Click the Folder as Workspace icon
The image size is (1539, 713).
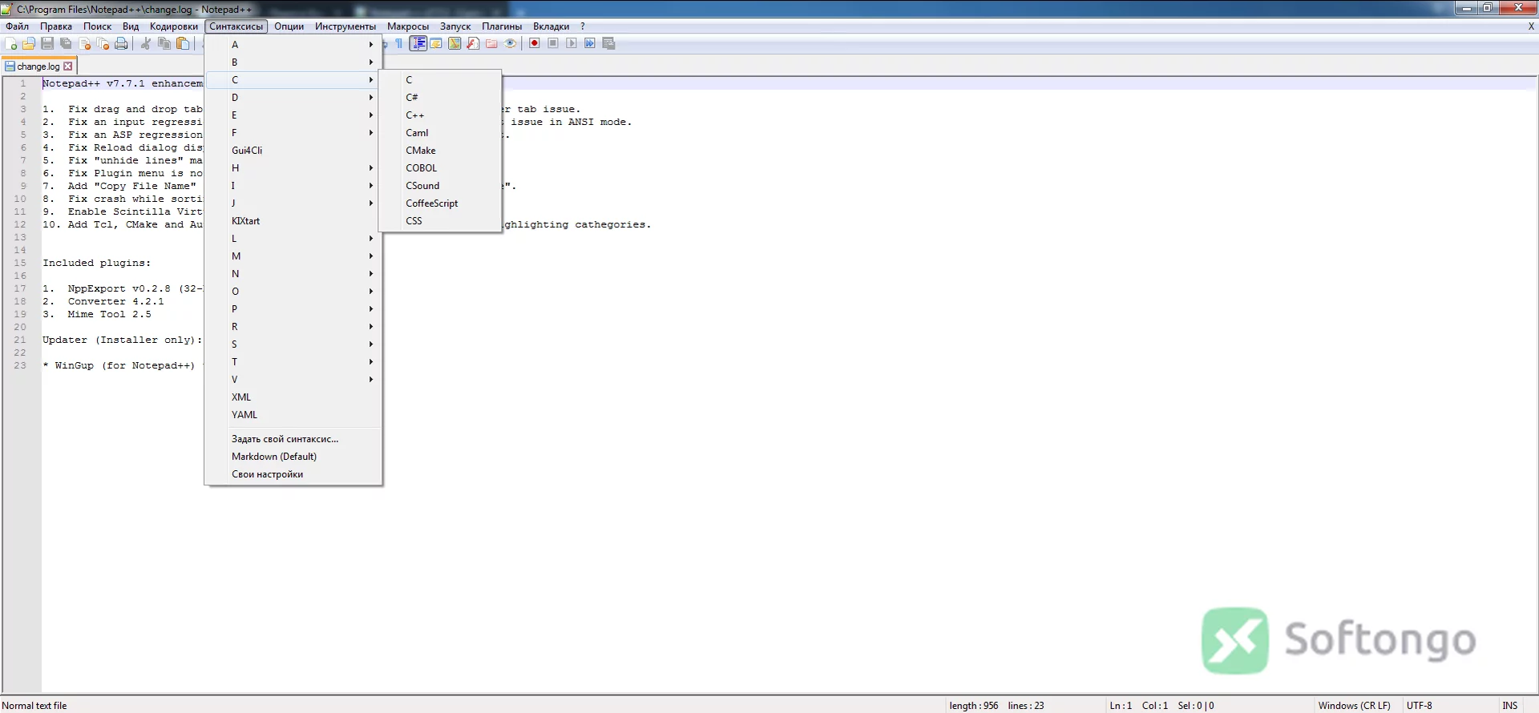pos(491,44)
